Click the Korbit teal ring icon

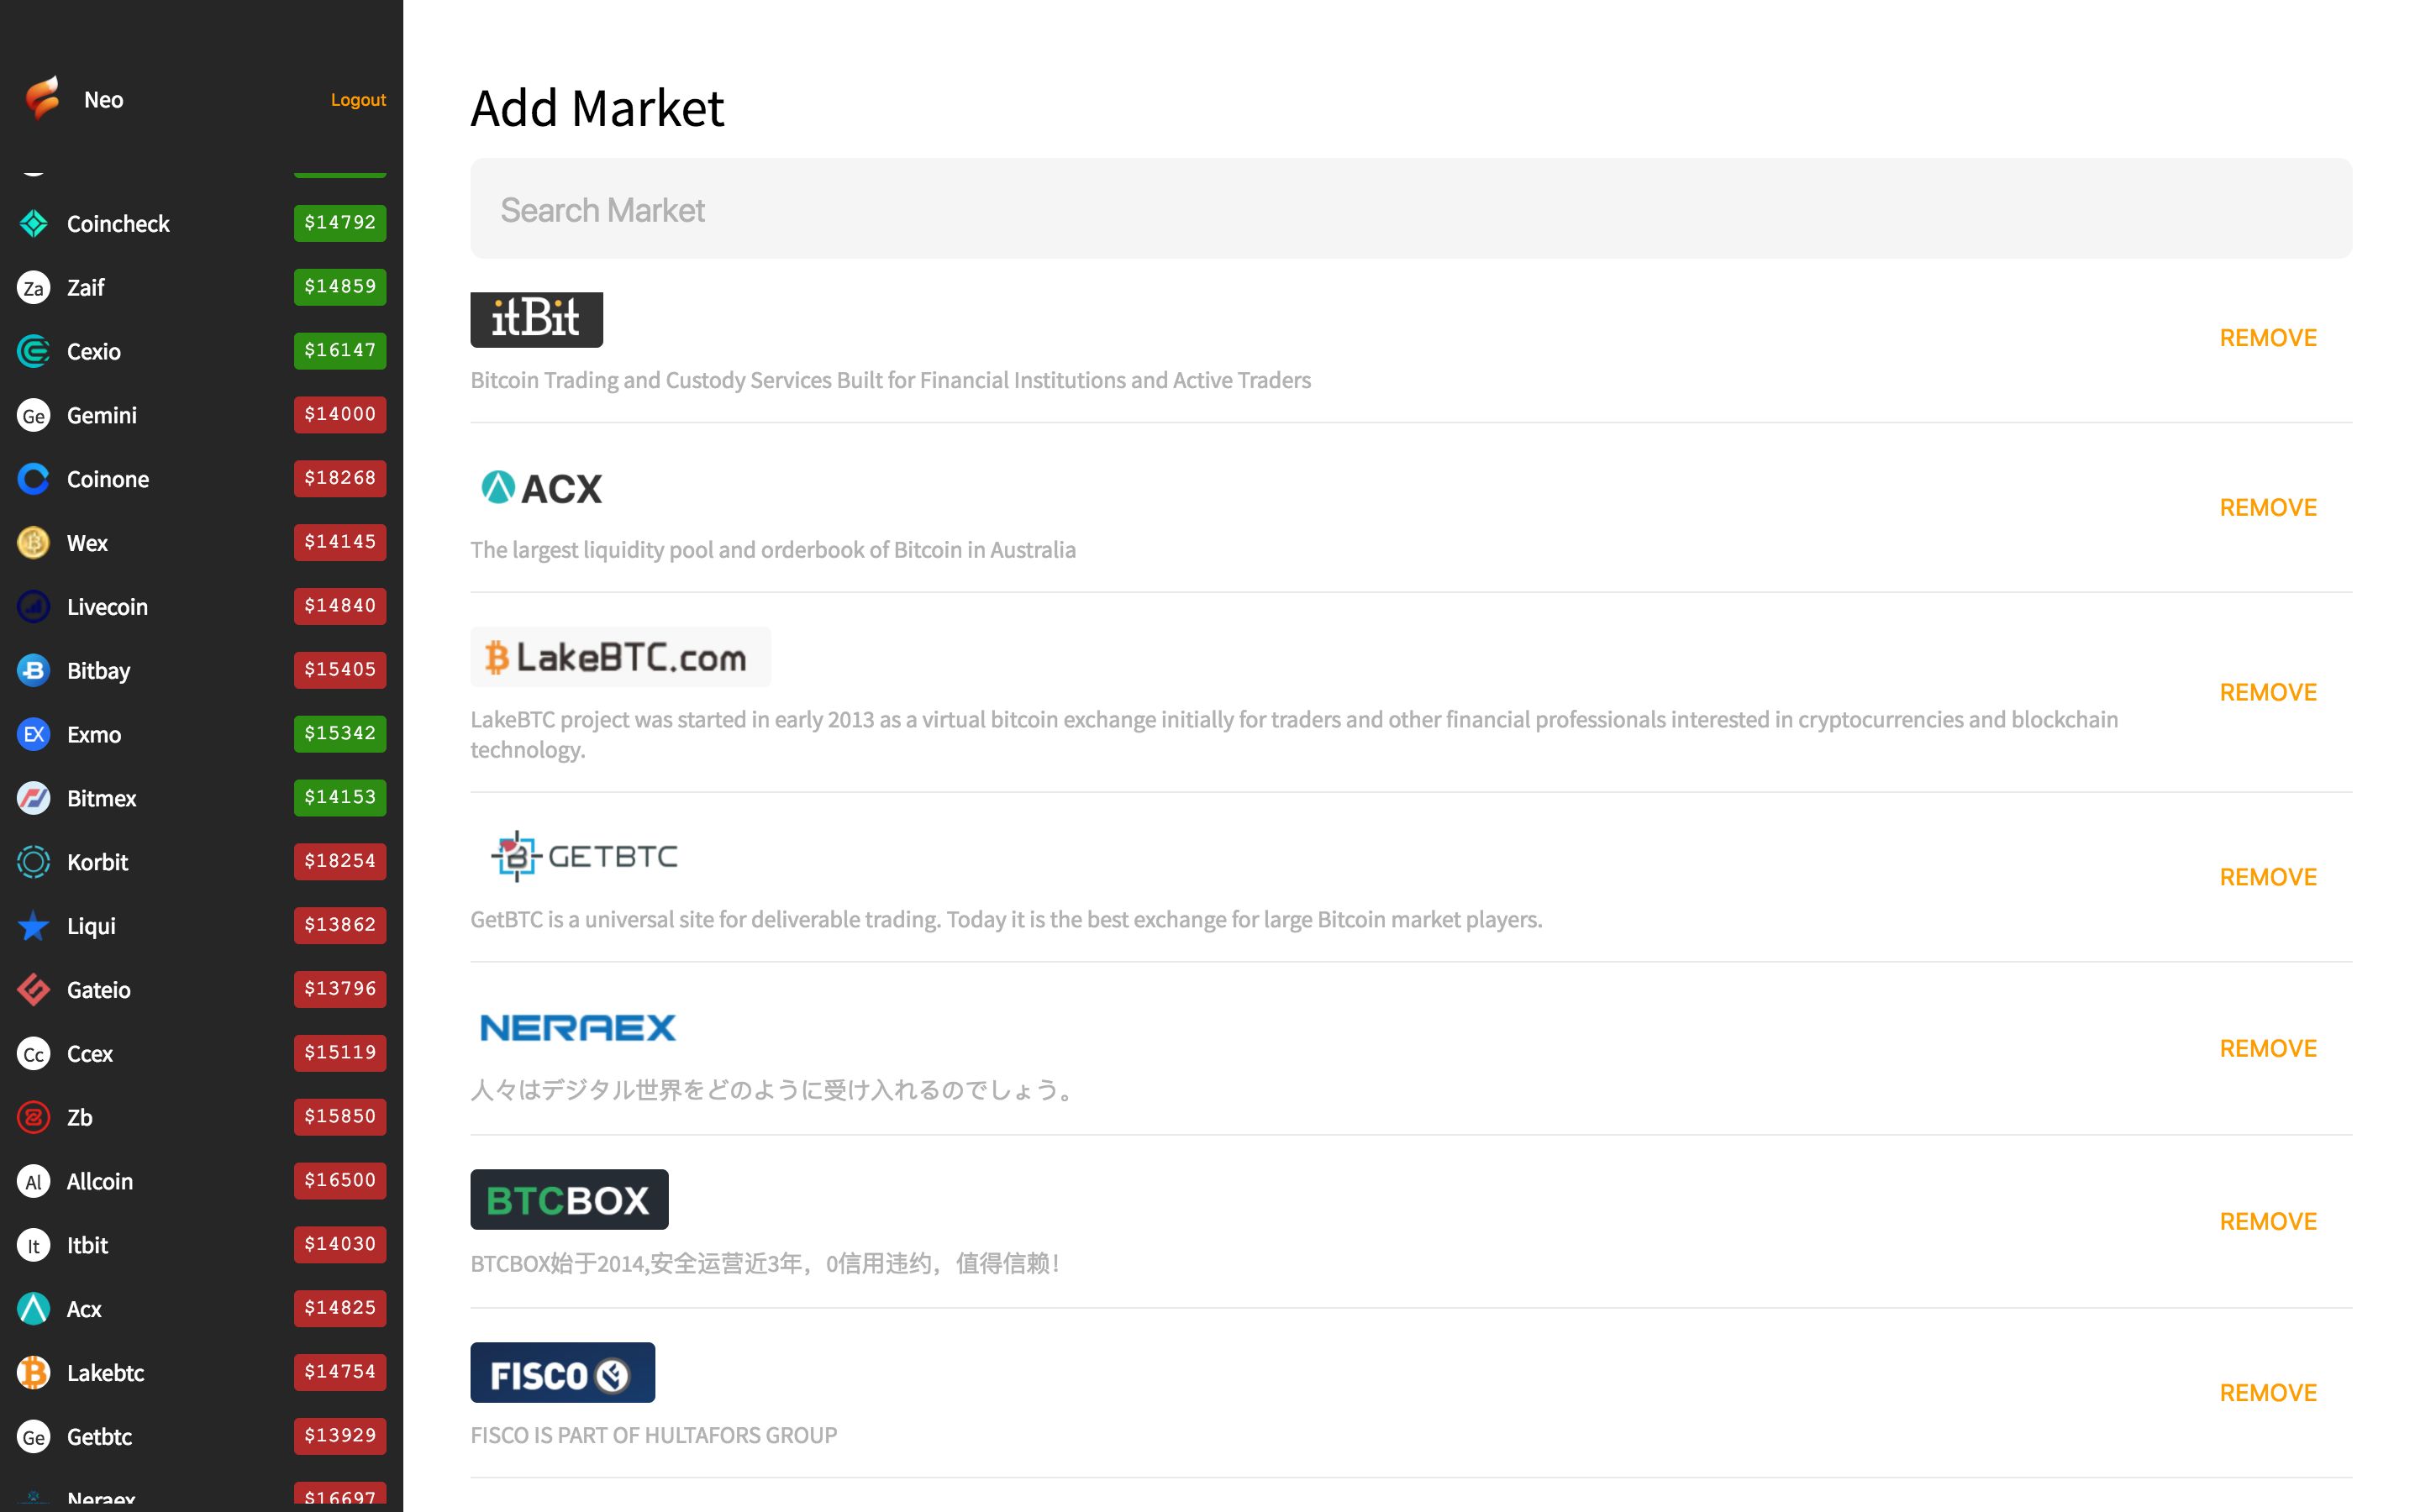(34, 862)
